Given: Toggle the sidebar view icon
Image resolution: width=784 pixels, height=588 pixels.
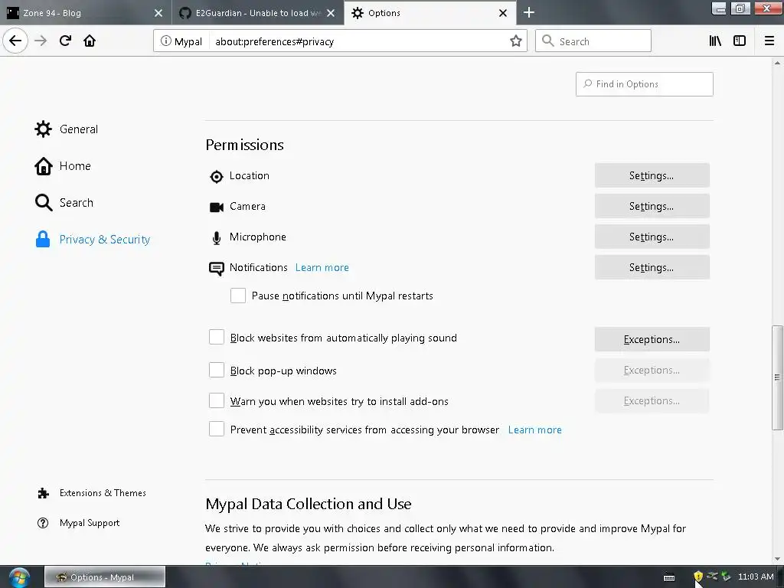Looking at the screenshot, I should (740, 41).
